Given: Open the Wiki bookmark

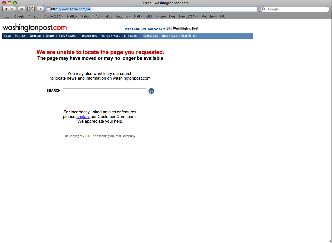Looking at the screenshot, I should pyautogui.click(x=149, y=16).
